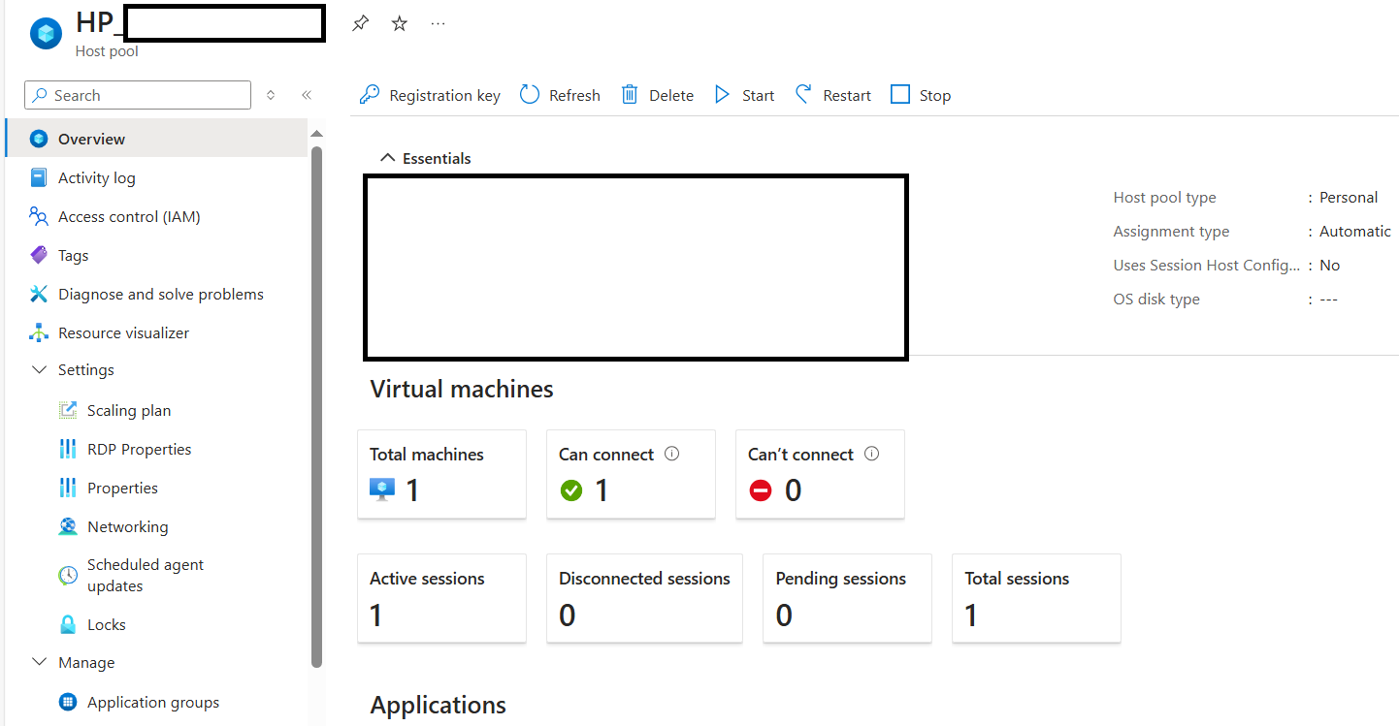
Task: Click the Uses Session Host Config label
Action: 1207,265
